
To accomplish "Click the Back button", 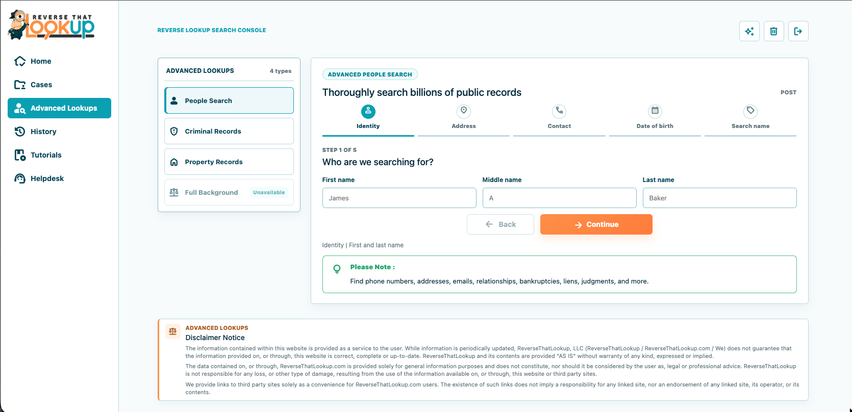I will (500, 224).
